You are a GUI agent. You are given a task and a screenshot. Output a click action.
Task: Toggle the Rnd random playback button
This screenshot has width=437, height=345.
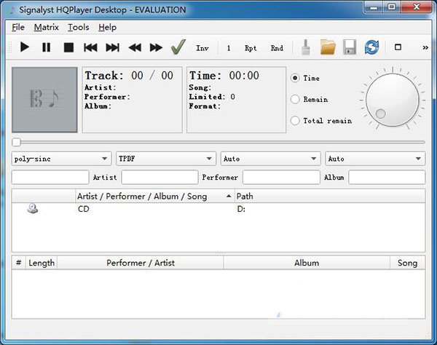(x=277, y=48)
